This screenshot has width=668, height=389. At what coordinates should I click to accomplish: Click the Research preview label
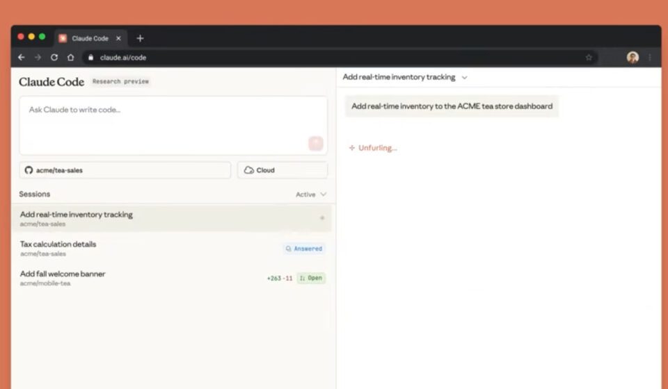(x=120, y=81)
